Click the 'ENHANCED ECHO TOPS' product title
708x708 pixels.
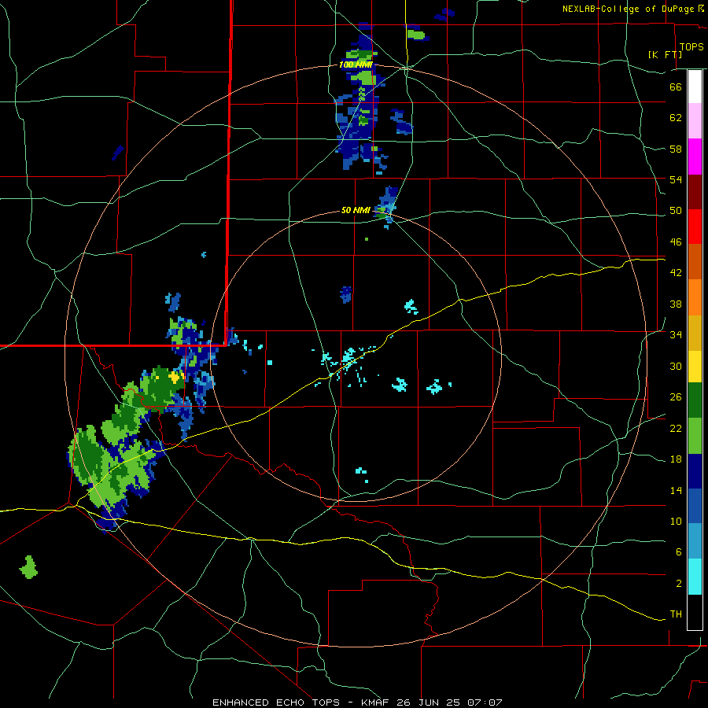(276, 702)
